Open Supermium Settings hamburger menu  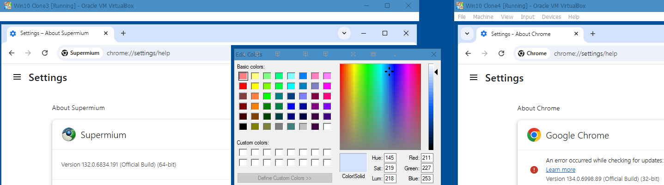pos(17,77)
